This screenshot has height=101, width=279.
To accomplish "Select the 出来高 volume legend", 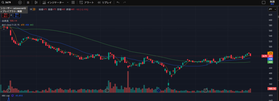I will pyautogui.click(x=5, y=21).
